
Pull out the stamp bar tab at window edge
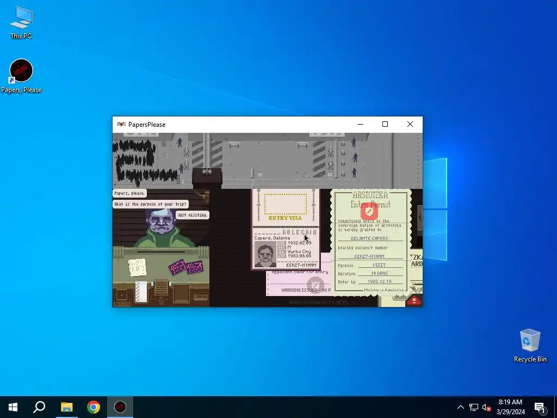click(x=420, y=218)
